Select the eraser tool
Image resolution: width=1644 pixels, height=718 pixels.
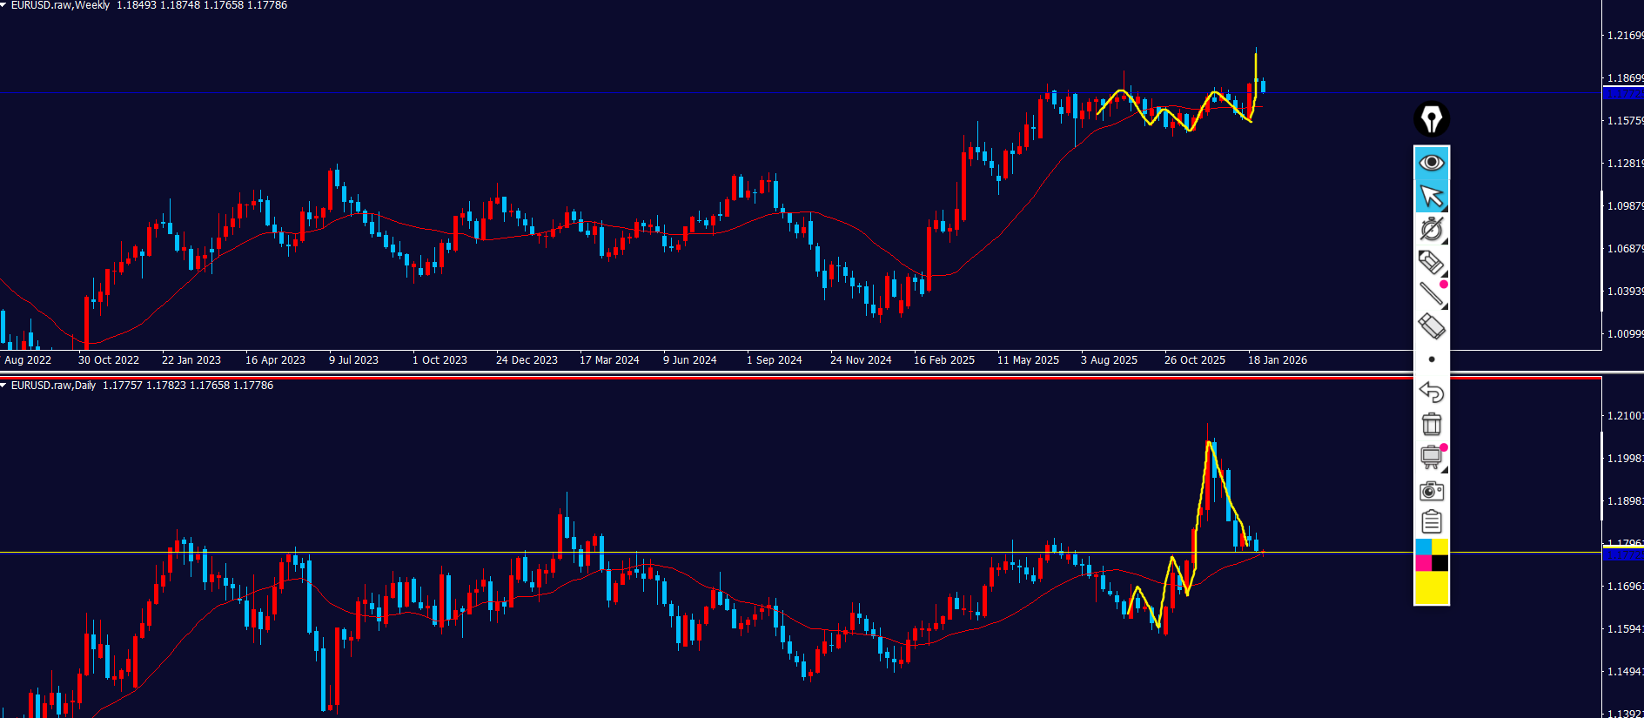pos(1431,326)
